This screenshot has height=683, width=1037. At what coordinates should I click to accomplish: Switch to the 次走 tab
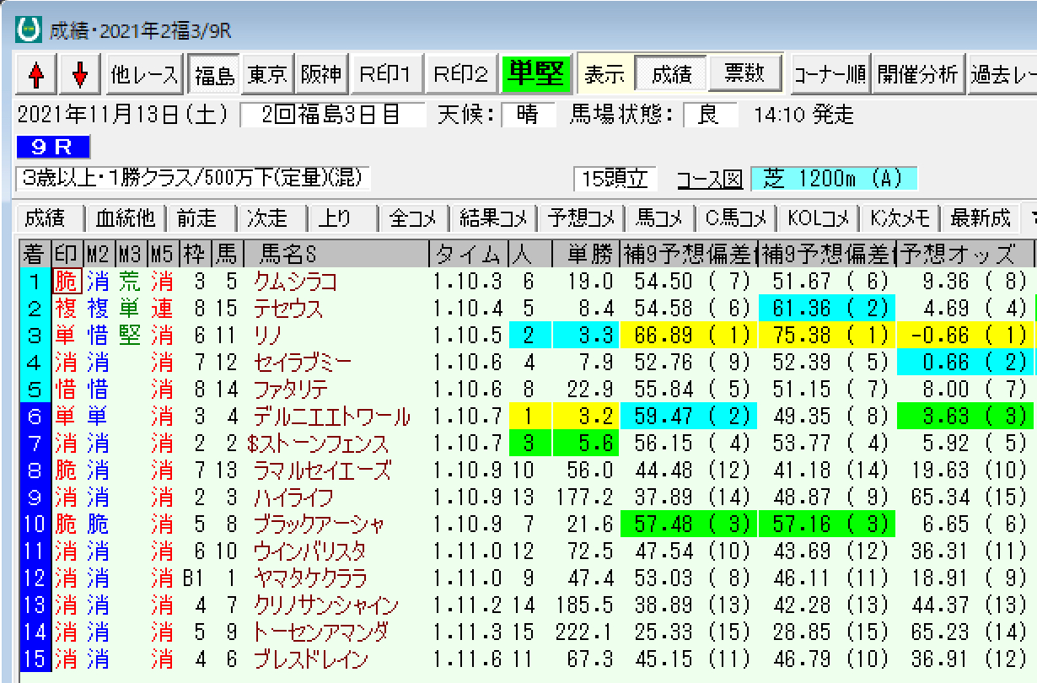pos(267,218)
